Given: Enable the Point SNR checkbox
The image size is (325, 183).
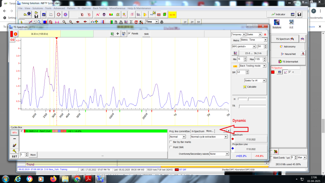Looking at the screenshot, I should pyautogui.click(x=171, y=147).
